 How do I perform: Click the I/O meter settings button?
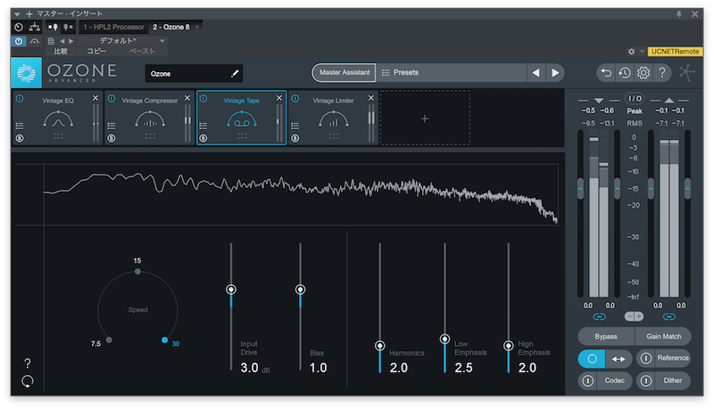pos(635,99)
